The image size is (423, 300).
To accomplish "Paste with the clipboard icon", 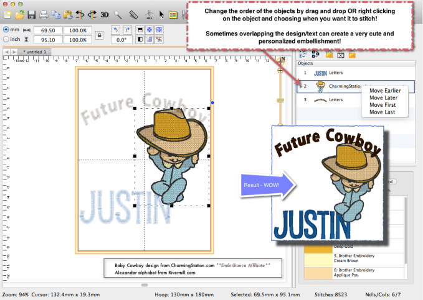I will [x=68, y=14].
